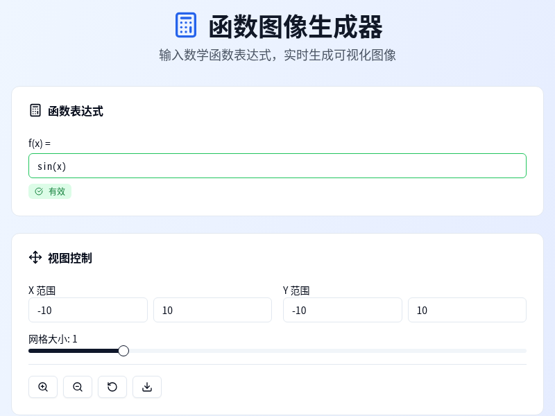Click the Y range minimum field
The height and width of the screenshot is (416, 555).
click(343, 310)
